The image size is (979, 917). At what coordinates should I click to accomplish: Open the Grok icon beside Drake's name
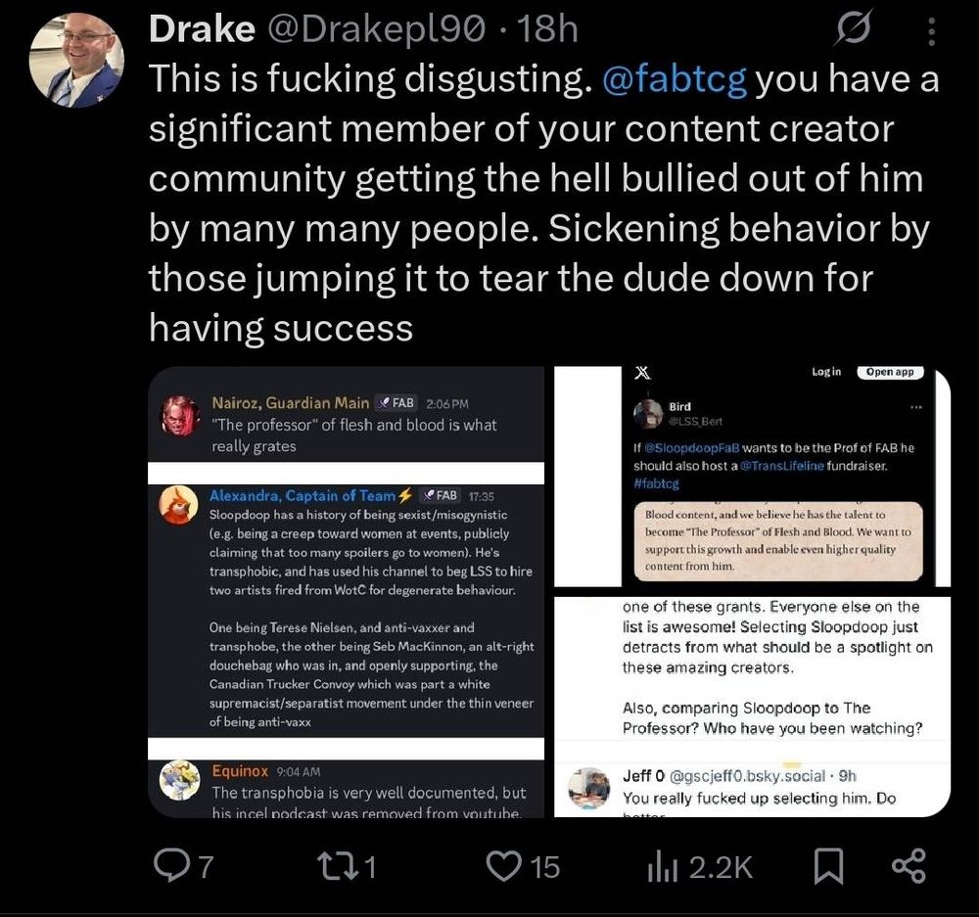855,29
